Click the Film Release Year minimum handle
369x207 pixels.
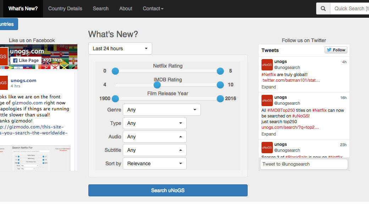pyautogui.click(x=115, y=98)
